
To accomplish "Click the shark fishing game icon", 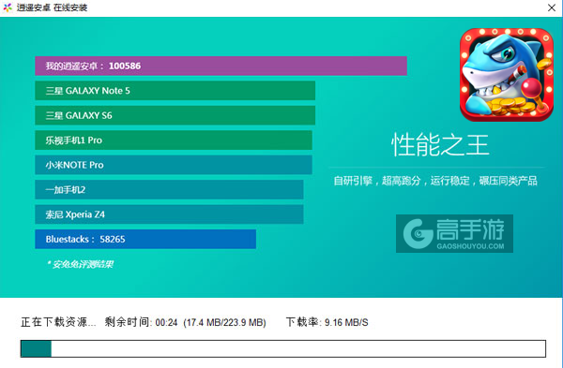I will pyautogui.click(x=507, y=75).
